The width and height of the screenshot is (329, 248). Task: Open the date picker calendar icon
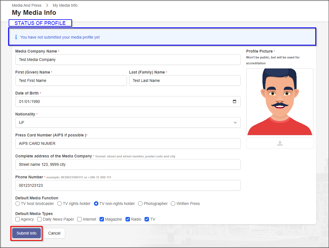[x=234, y=101]
